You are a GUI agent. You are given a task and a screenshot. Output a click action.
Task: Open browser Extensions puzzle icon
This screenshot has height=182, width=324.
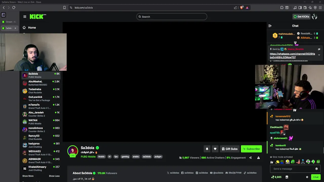(282, 8)
